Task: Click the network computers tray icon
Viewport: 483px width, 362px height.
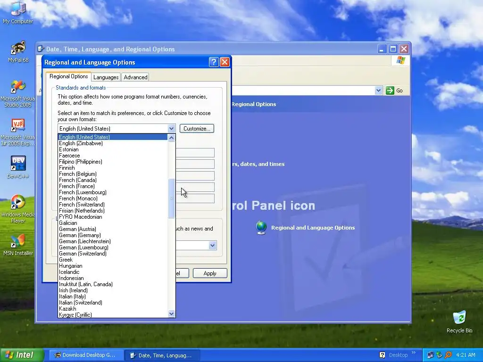Action: tap(430, 355)
